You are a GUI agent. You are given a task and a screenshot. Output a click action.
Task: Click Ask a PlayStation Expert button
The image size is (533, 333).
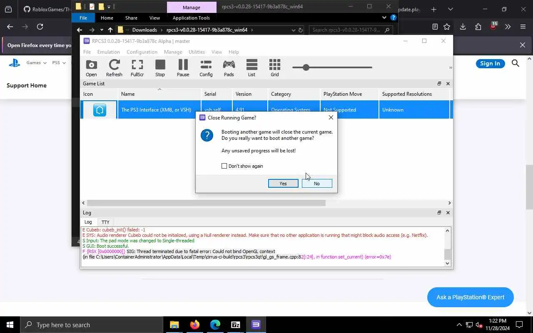click(470, 297)
